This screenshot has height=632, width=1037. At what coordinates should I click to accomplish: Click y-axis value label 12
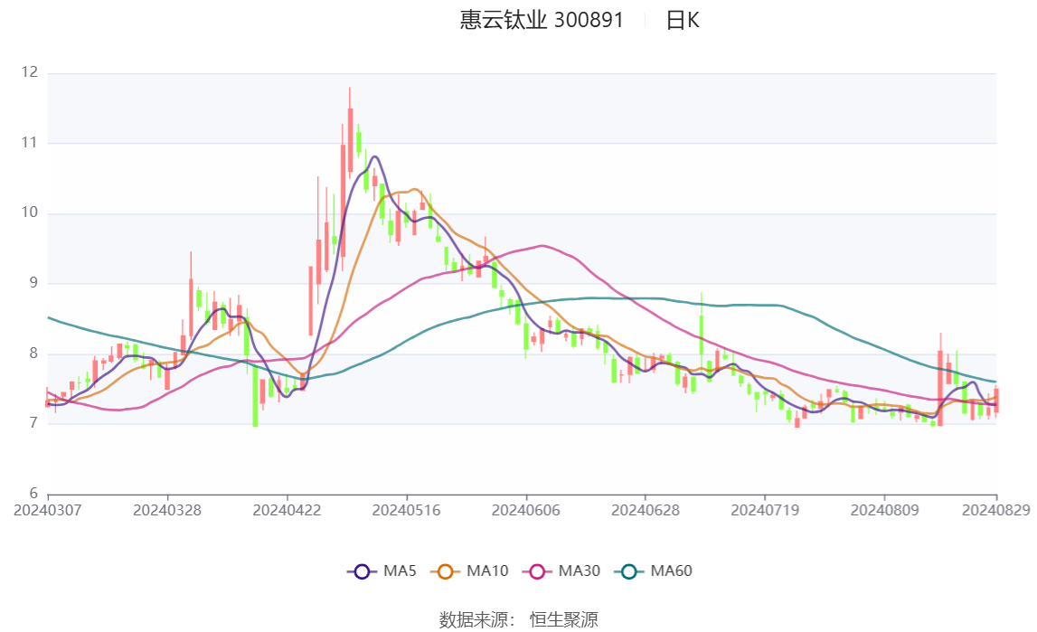[x=30, y=72]
